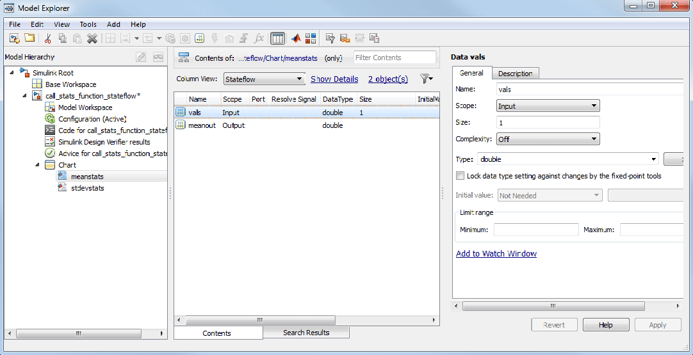Click the Help button
The width and height of the screenshot is (693, 355).
tap(605, 324)
